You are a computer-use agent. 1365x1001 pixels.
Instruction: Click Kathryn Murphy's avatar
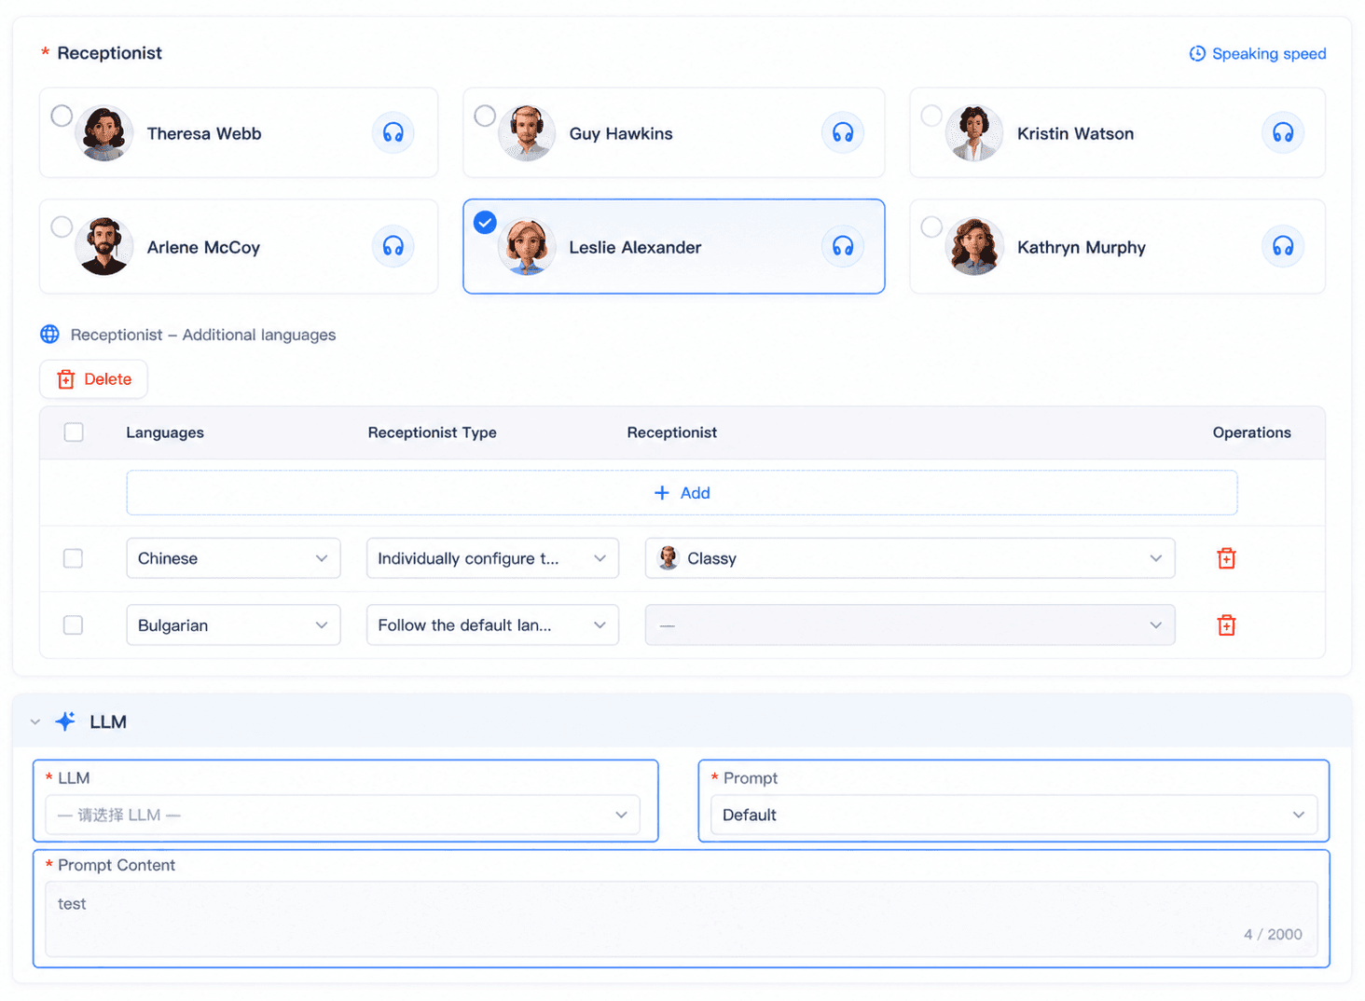tap(974, 247)
